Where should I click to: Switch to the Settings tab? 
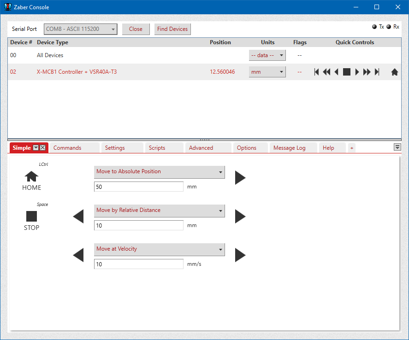115,148
